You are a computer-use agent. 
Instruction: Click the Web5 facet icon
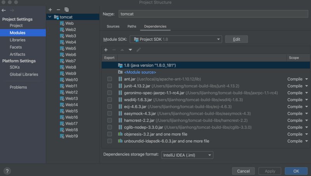click(62, 48)
